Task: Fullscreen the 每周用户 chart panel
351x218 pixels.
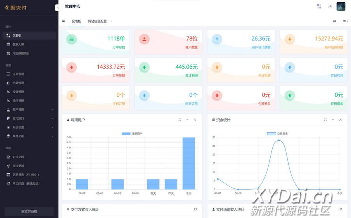Action: tap(180, 120)
